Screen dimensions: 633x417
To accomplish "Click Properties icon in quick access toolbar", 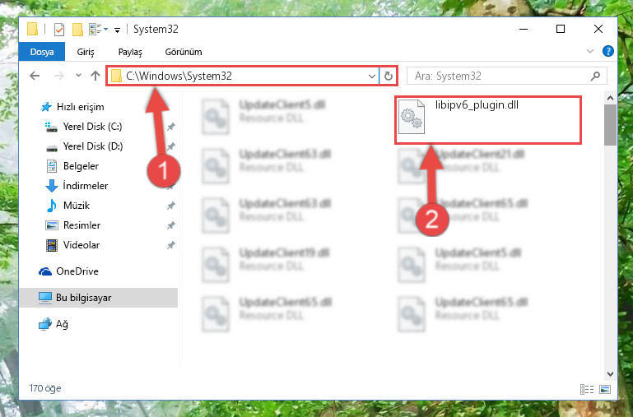I will [59, 30].
